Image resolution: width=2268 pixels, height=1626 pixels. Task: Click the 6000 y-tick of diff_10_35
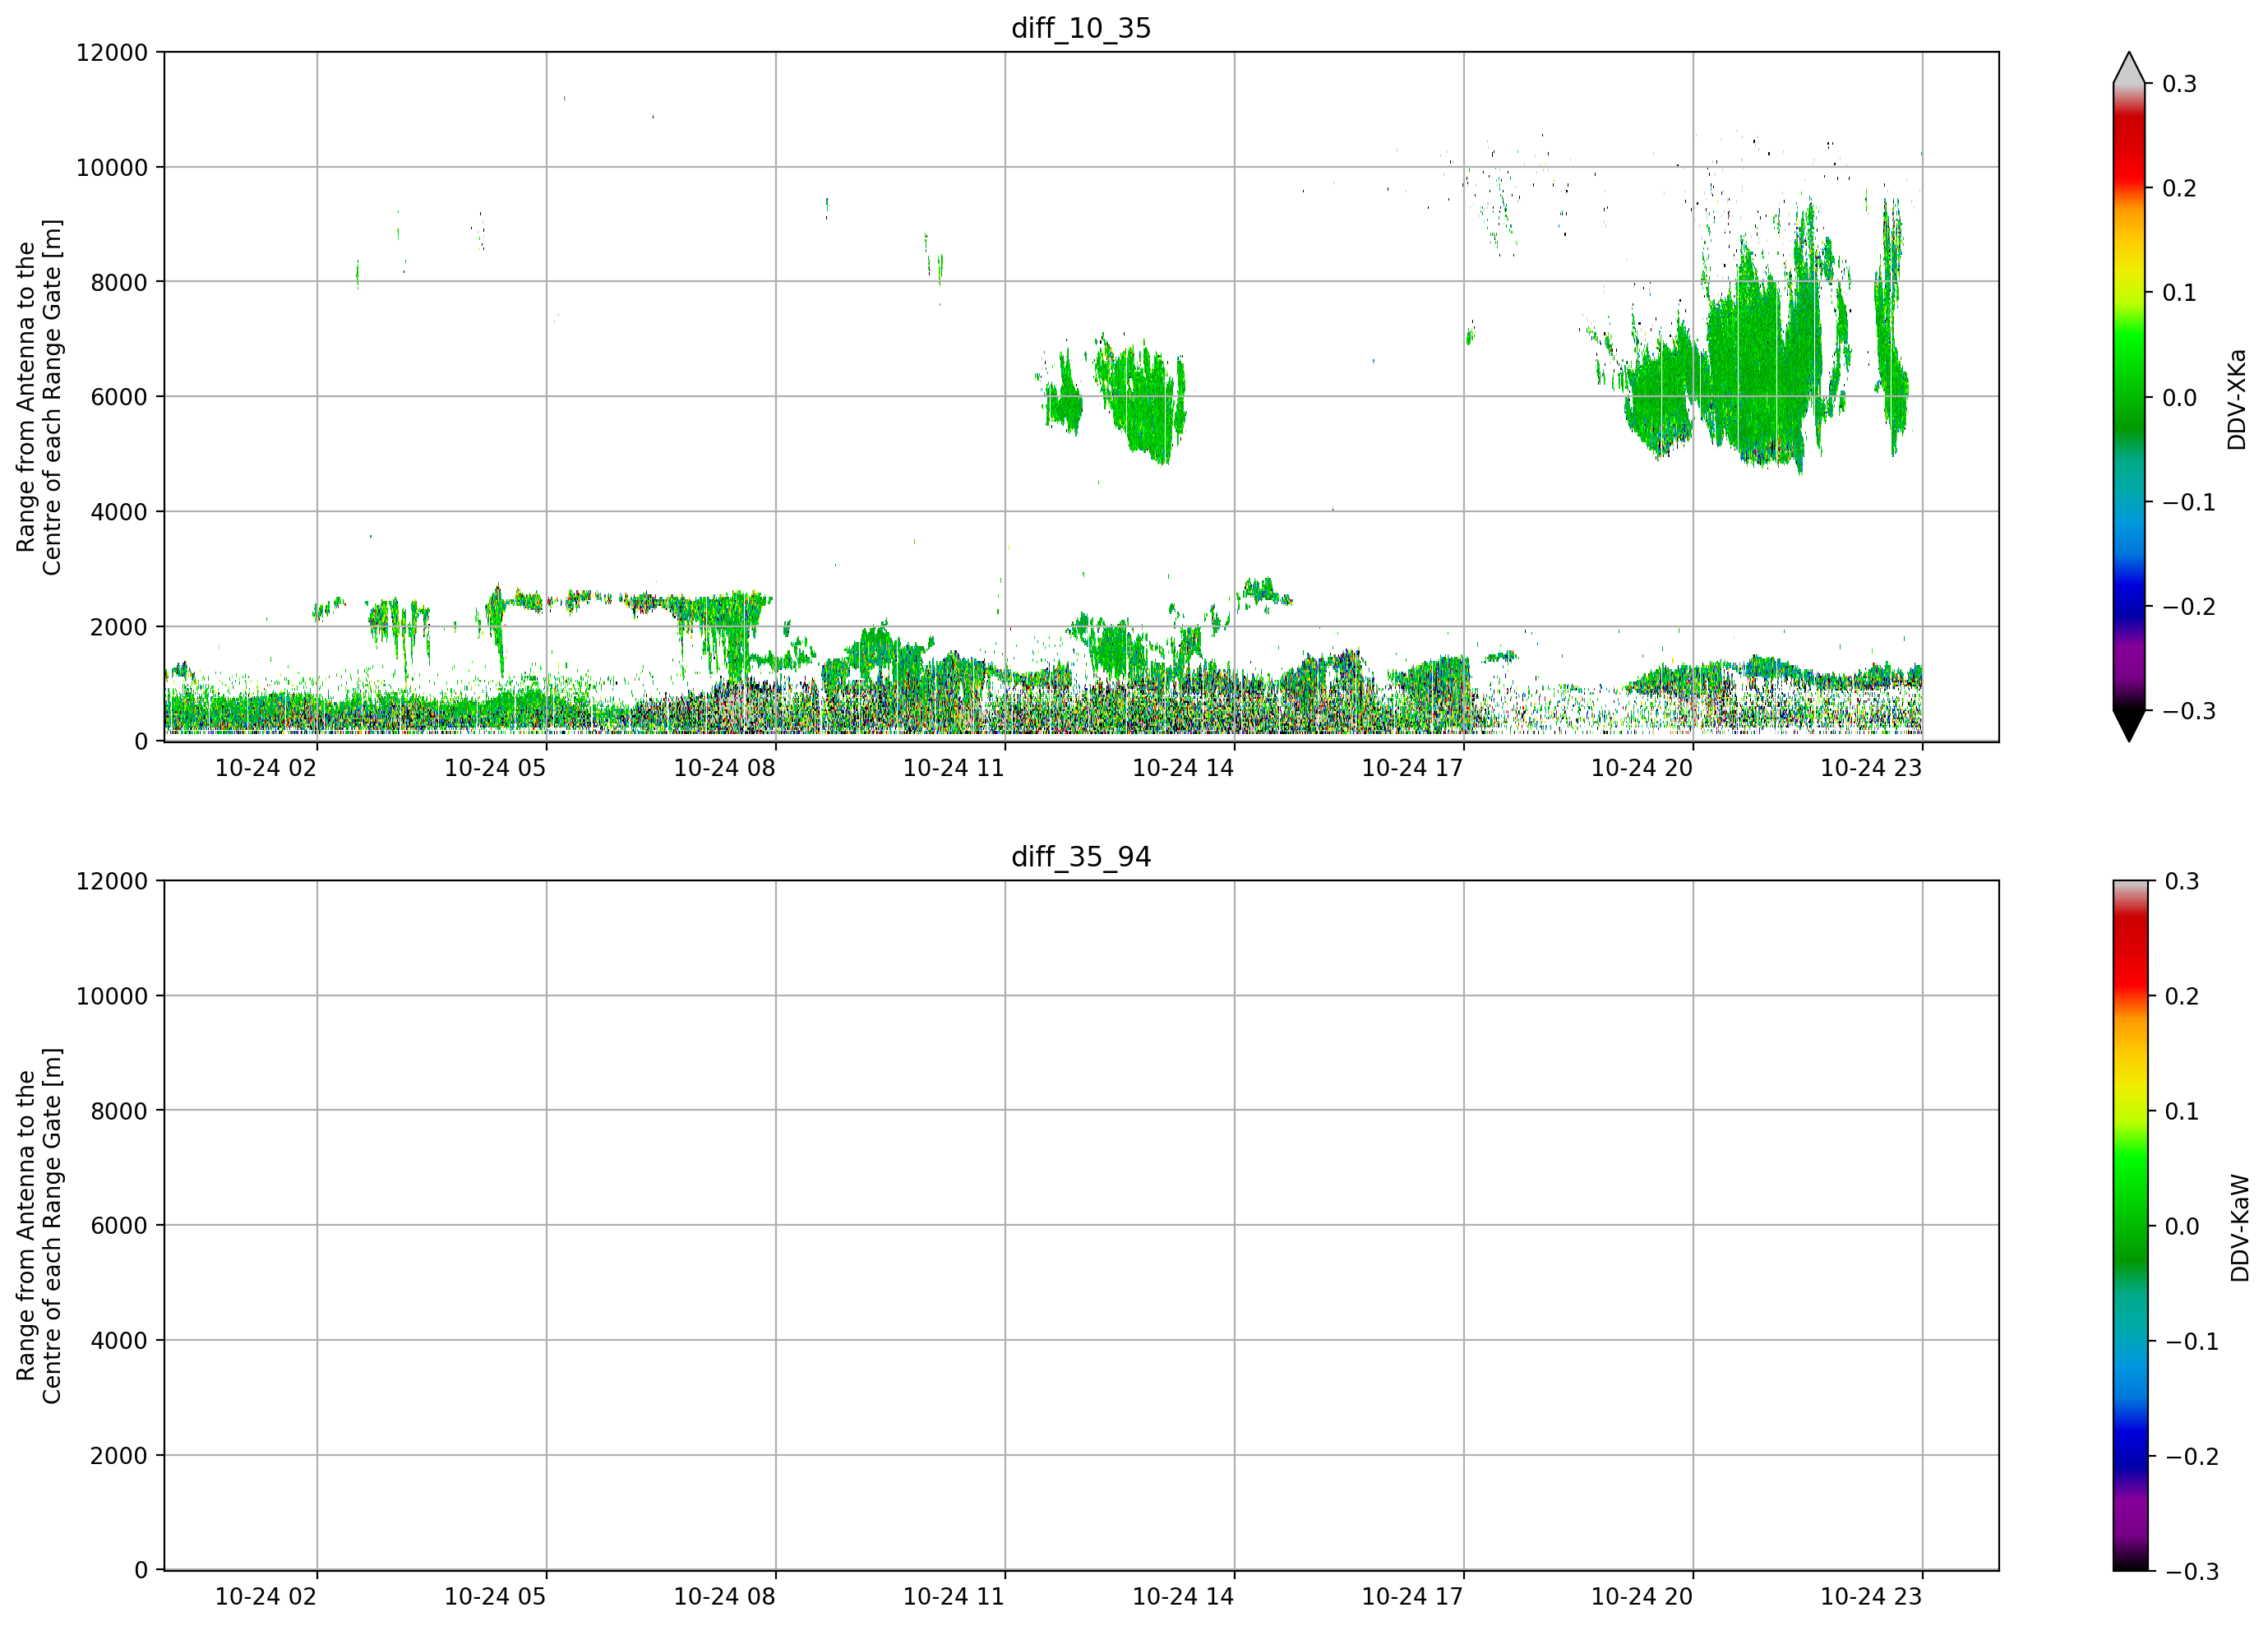[119, 397]
